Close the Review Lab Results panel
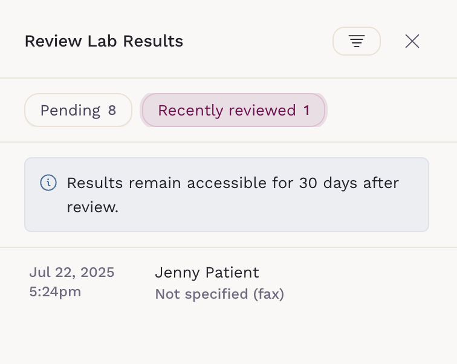Viewport: 457px width, 364px height. click(x=412, y=41)
